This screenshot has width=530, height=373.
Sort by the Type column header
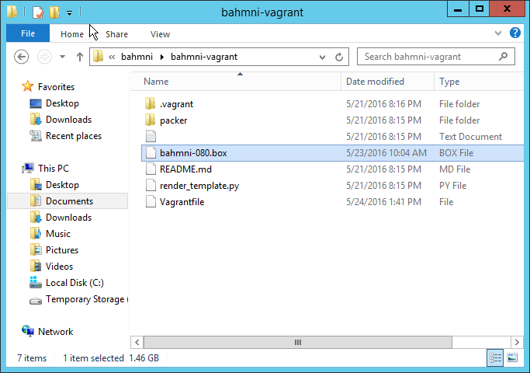click(x=479, y=82)
